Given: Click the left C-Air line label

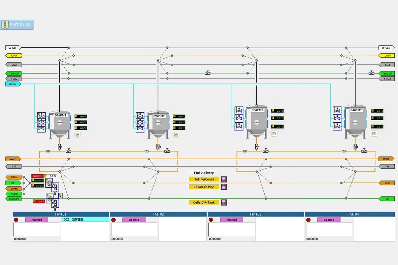Looking at the screenshot, I should coord(13,56).
